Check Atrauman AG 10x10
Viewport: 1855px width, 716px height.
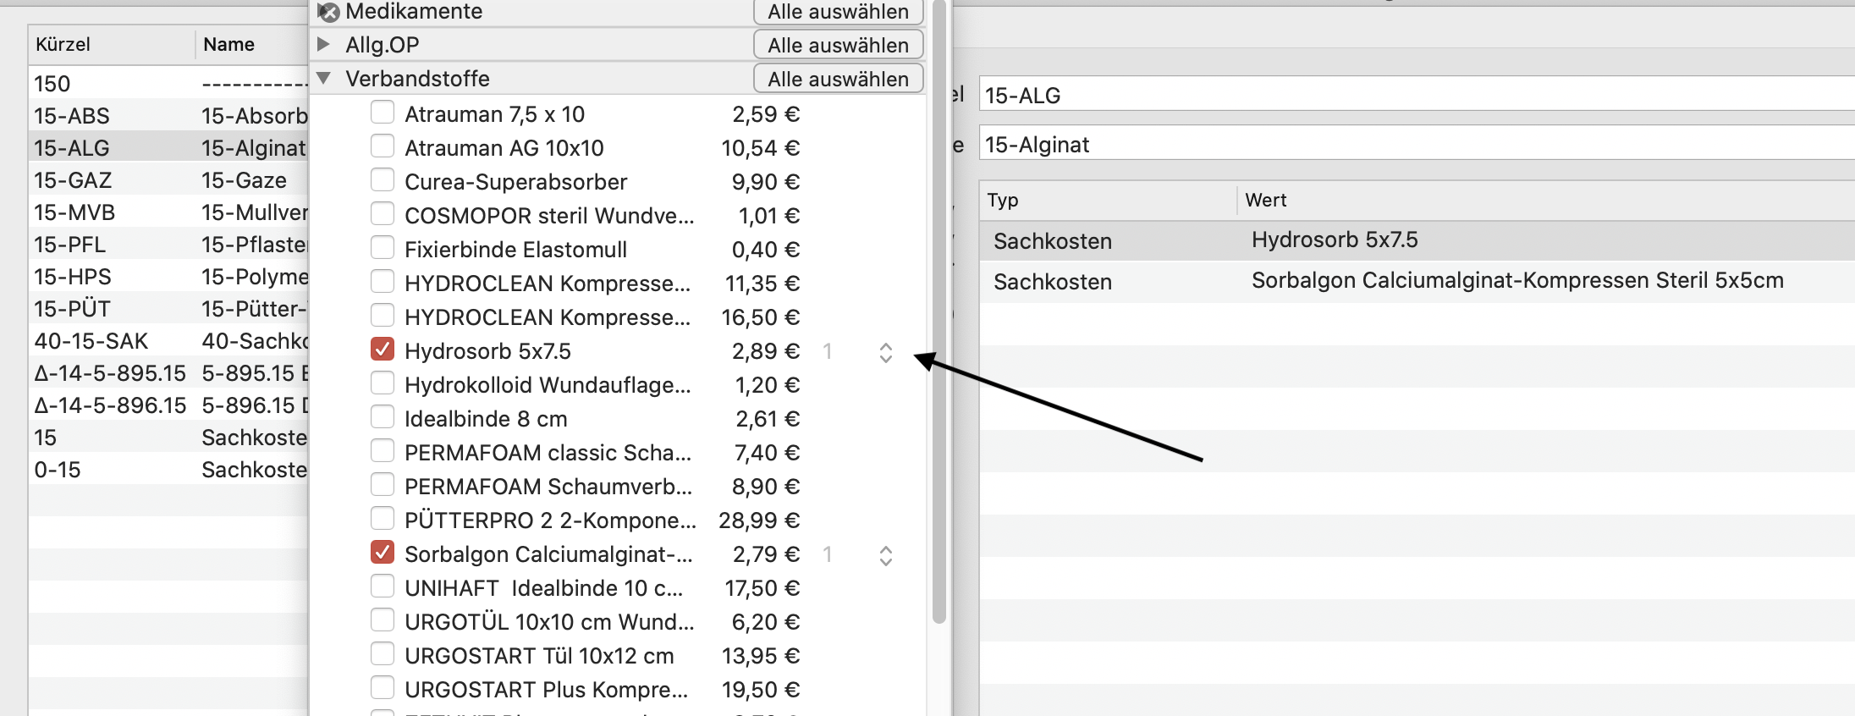[383, 146]
